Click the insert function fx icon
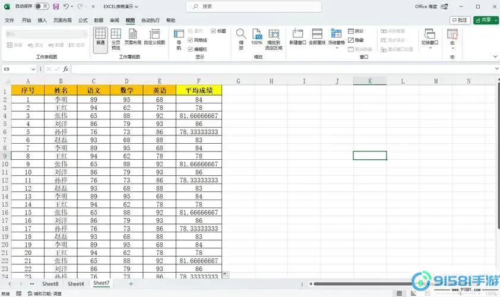 click(x=65, y=69)
